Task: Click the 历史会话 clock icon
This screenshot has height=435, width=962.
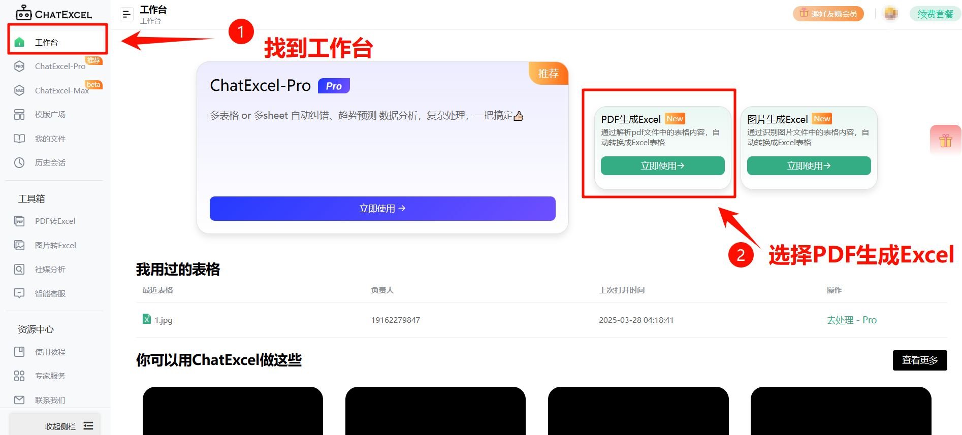Action: click(19, 163)
